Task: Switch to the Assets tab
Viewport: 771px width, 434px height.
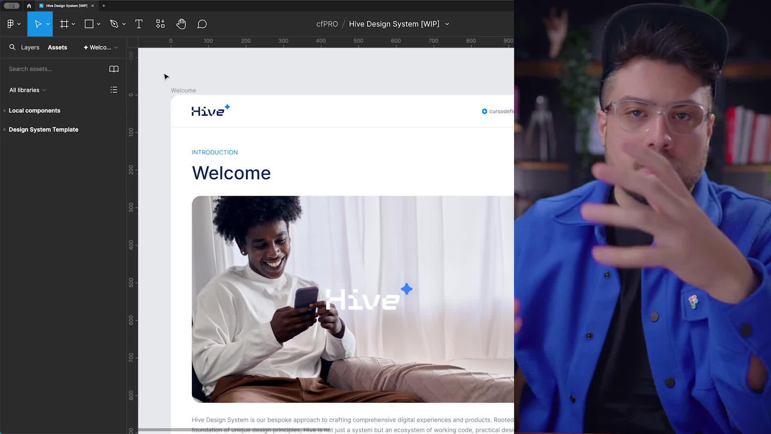Action: 57,47
